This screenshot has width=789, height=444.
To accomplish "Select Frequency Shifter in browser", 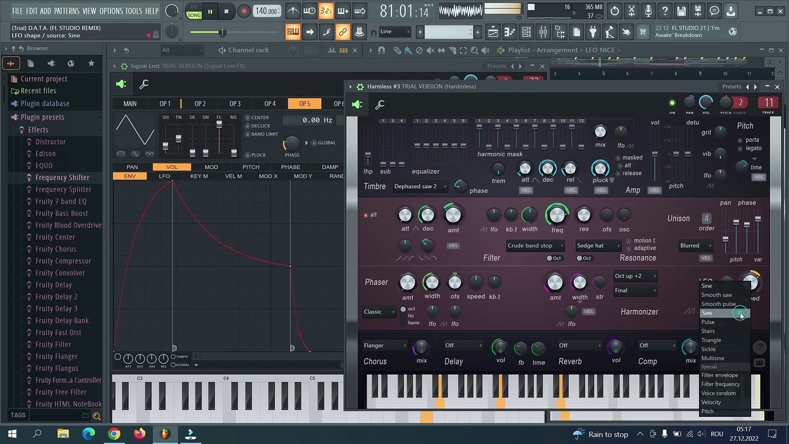I will 62,178.
